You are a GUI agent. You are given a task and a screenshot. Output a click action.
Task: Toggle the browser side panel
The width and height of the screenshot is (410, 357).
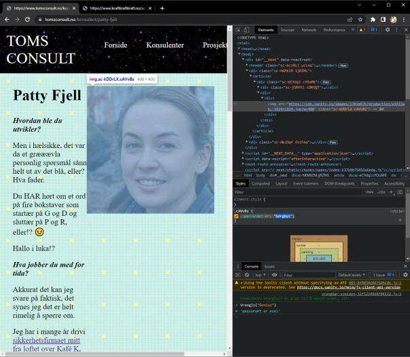click(x=383, y=20)
